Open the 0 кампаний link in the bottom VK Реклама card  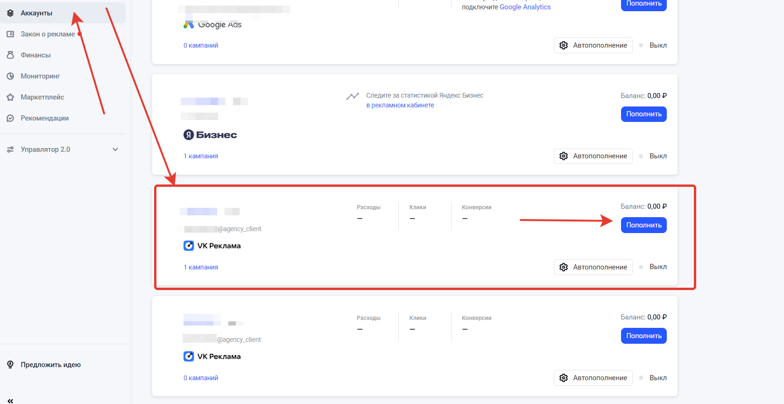(201, 378)
